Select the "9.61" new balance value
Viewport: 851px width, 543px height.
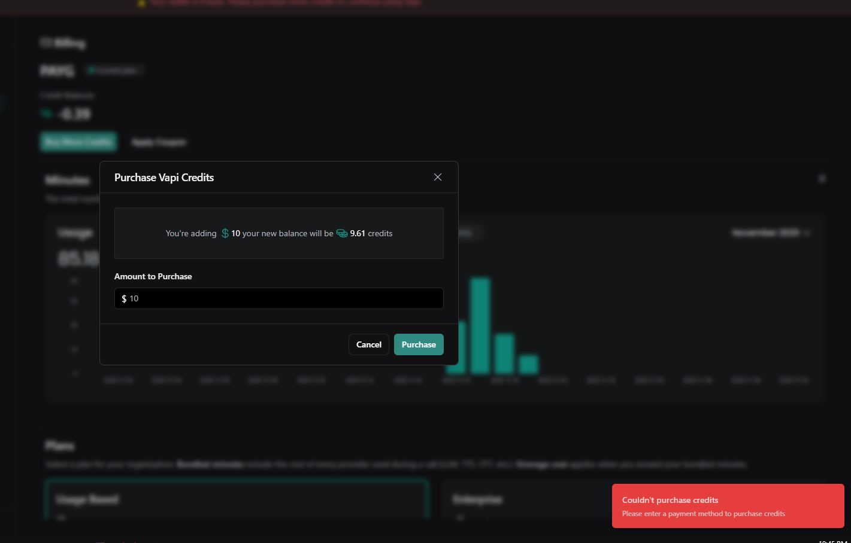tap(358, 233)
